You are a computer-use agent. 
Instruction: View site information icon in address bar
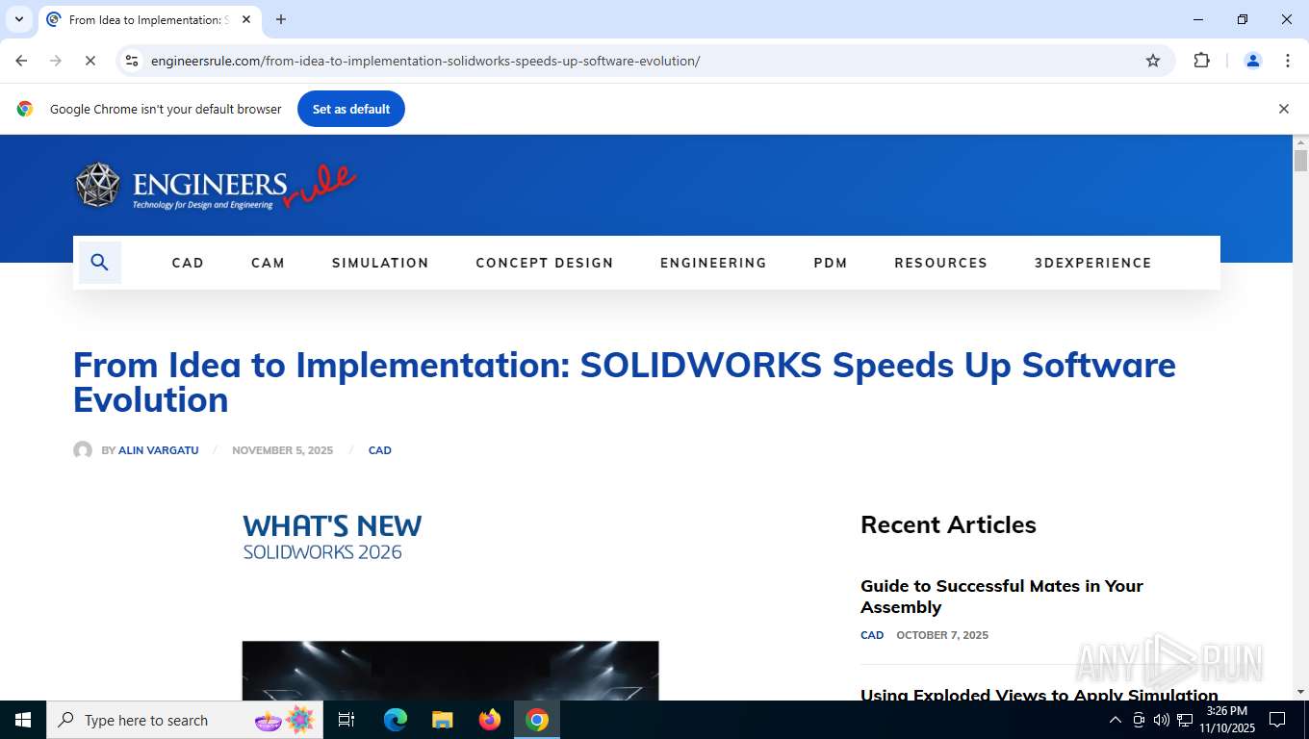coord(132,61)
